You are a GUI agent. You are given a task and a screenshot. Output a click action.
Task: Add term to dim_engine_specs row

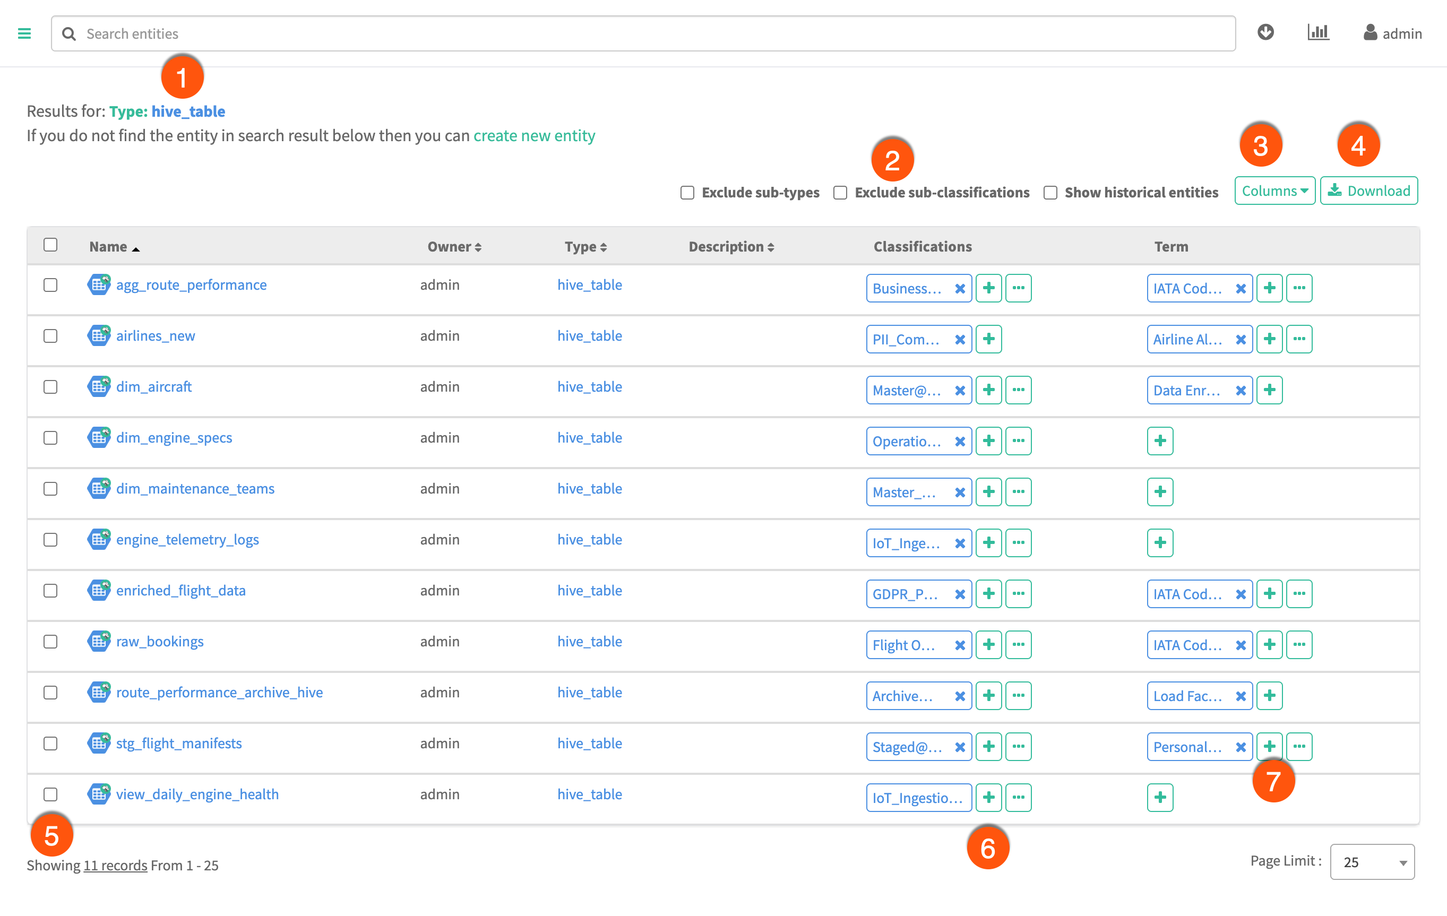pos(1160,442)
